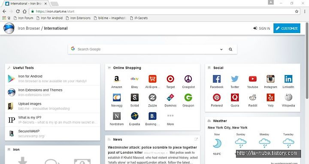The height and width of the screenshot is (164, 309).
Task: Open the Iron Extensions bookmark
Action: 78,18
